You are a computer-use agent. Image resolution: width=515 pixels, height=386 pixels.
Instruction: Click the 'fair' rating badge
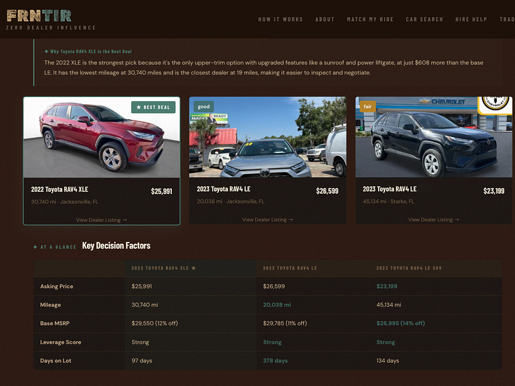click(x=368, y=106)
